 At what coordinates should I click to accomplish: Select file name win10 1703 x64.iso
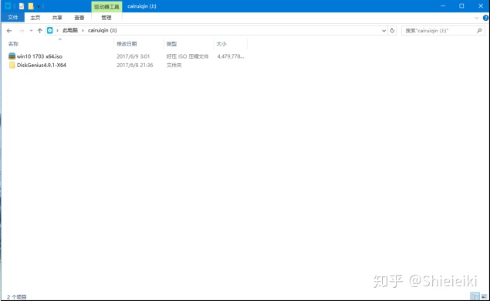(x=39, y=56)
